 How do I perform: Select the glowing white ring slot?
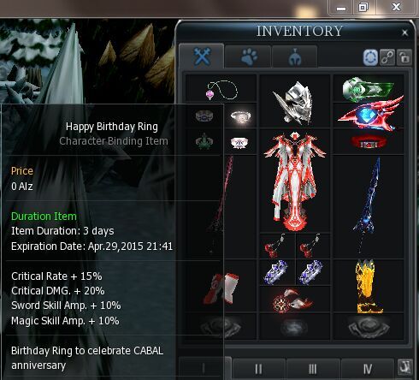tap(240, 116)
